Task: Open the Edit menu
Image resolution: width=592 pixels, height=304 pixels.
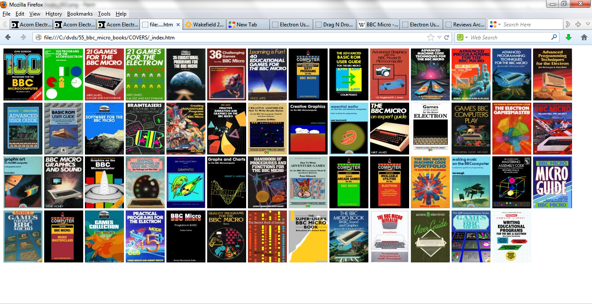Action: coord(20,14)
